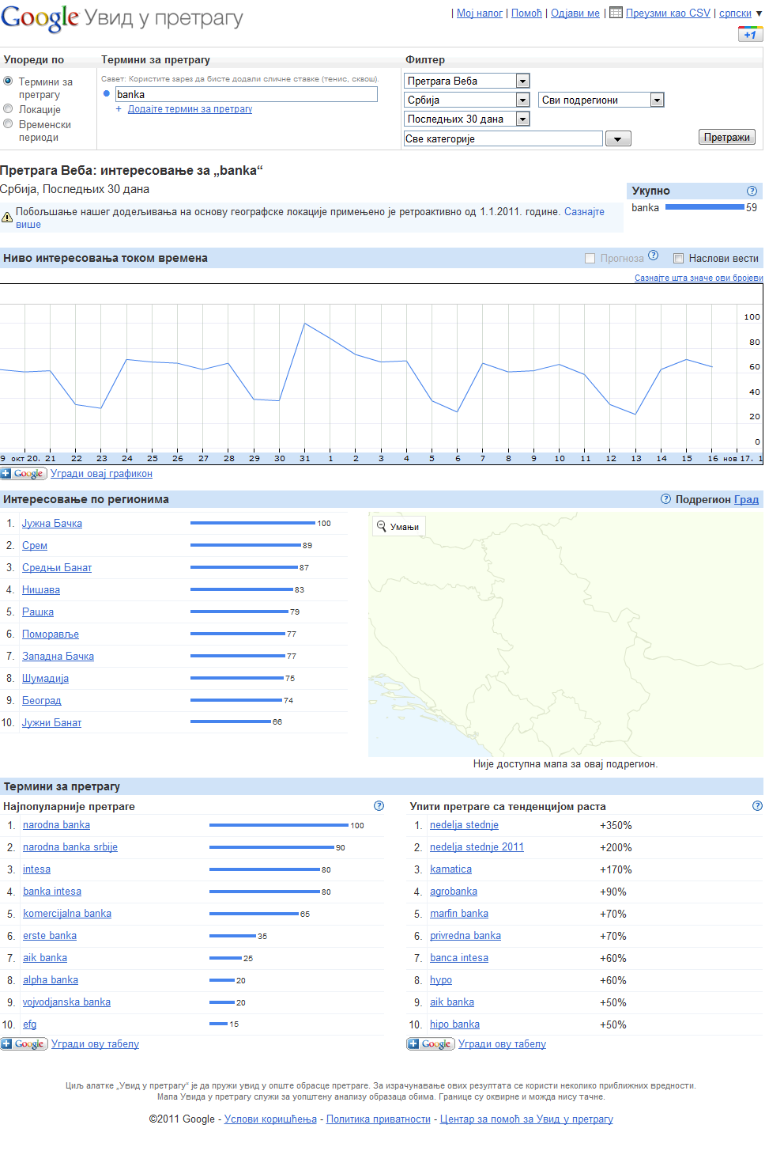This screenshot has height=1155, width=784.
Task: Click Додајте термин за претрагу link
Action: 190,109
